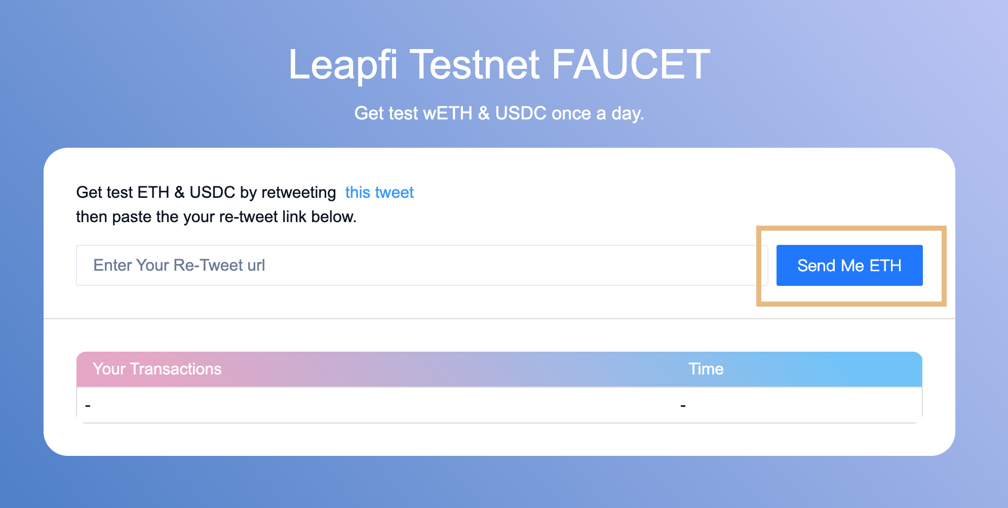
Task: Open the "this tweet" link
Action: [x=379, y=192]
